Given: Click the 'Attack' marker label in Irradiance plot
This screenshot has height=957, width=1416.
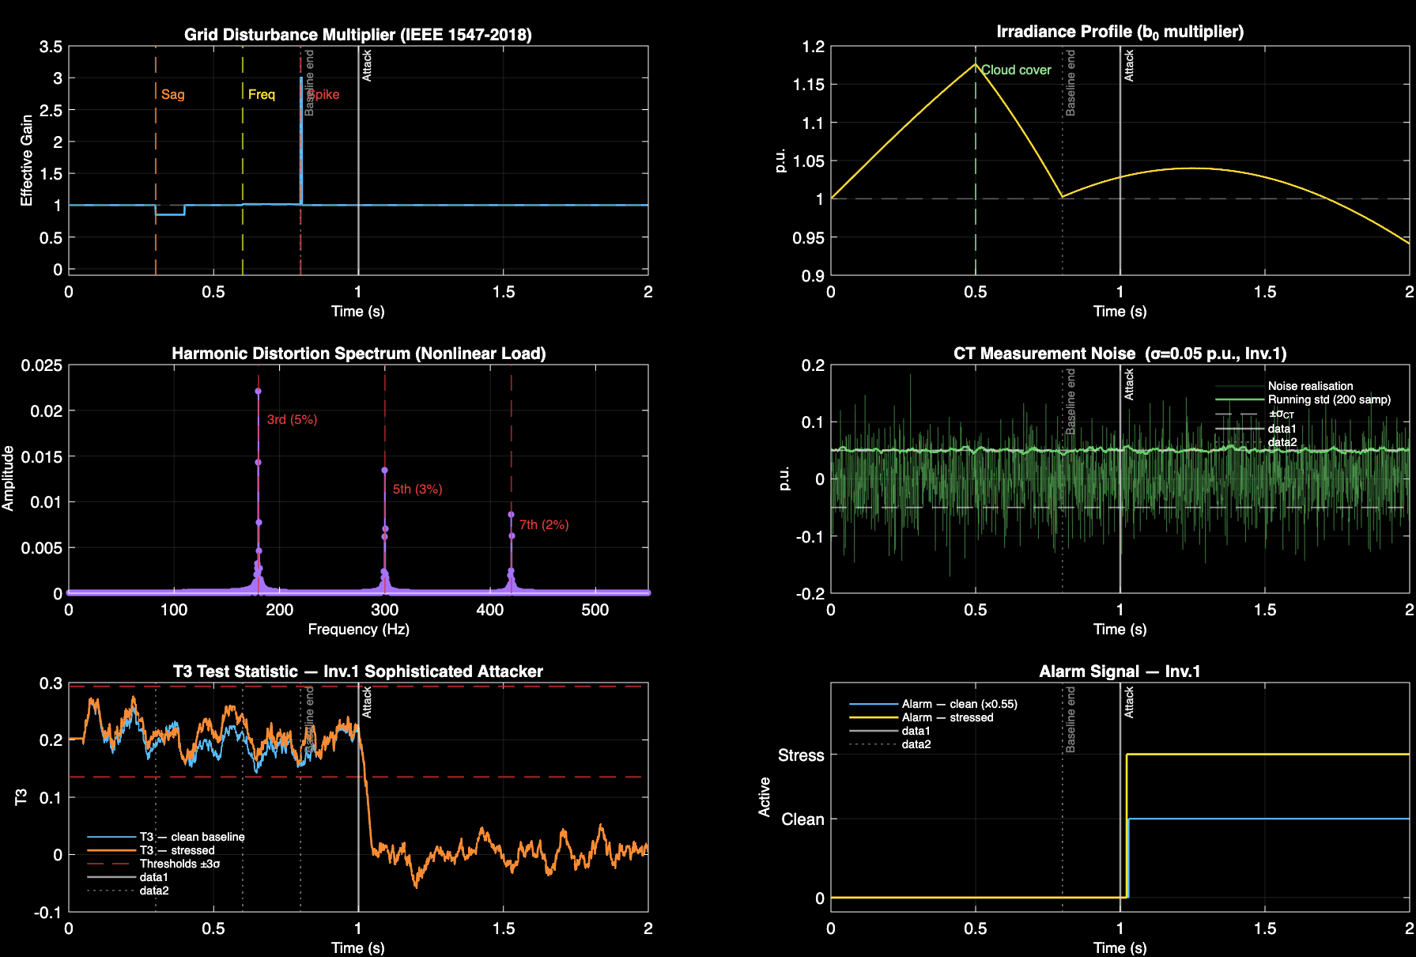Looking at the screenshot, I should (x=1129, y=66).
